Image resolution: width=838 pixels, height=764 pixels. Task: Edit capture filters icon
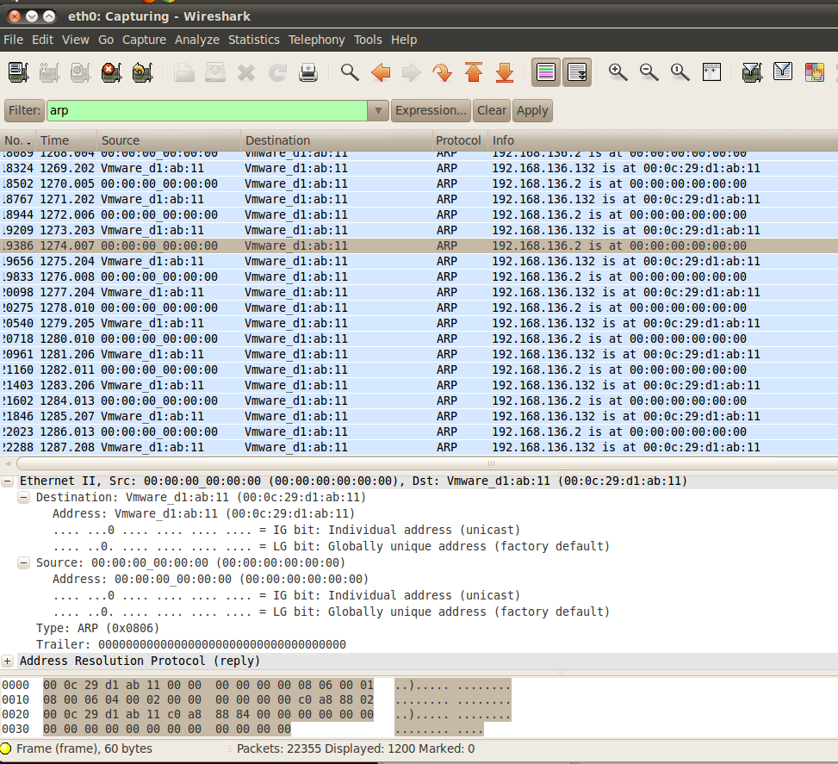[x=753, y=72]
